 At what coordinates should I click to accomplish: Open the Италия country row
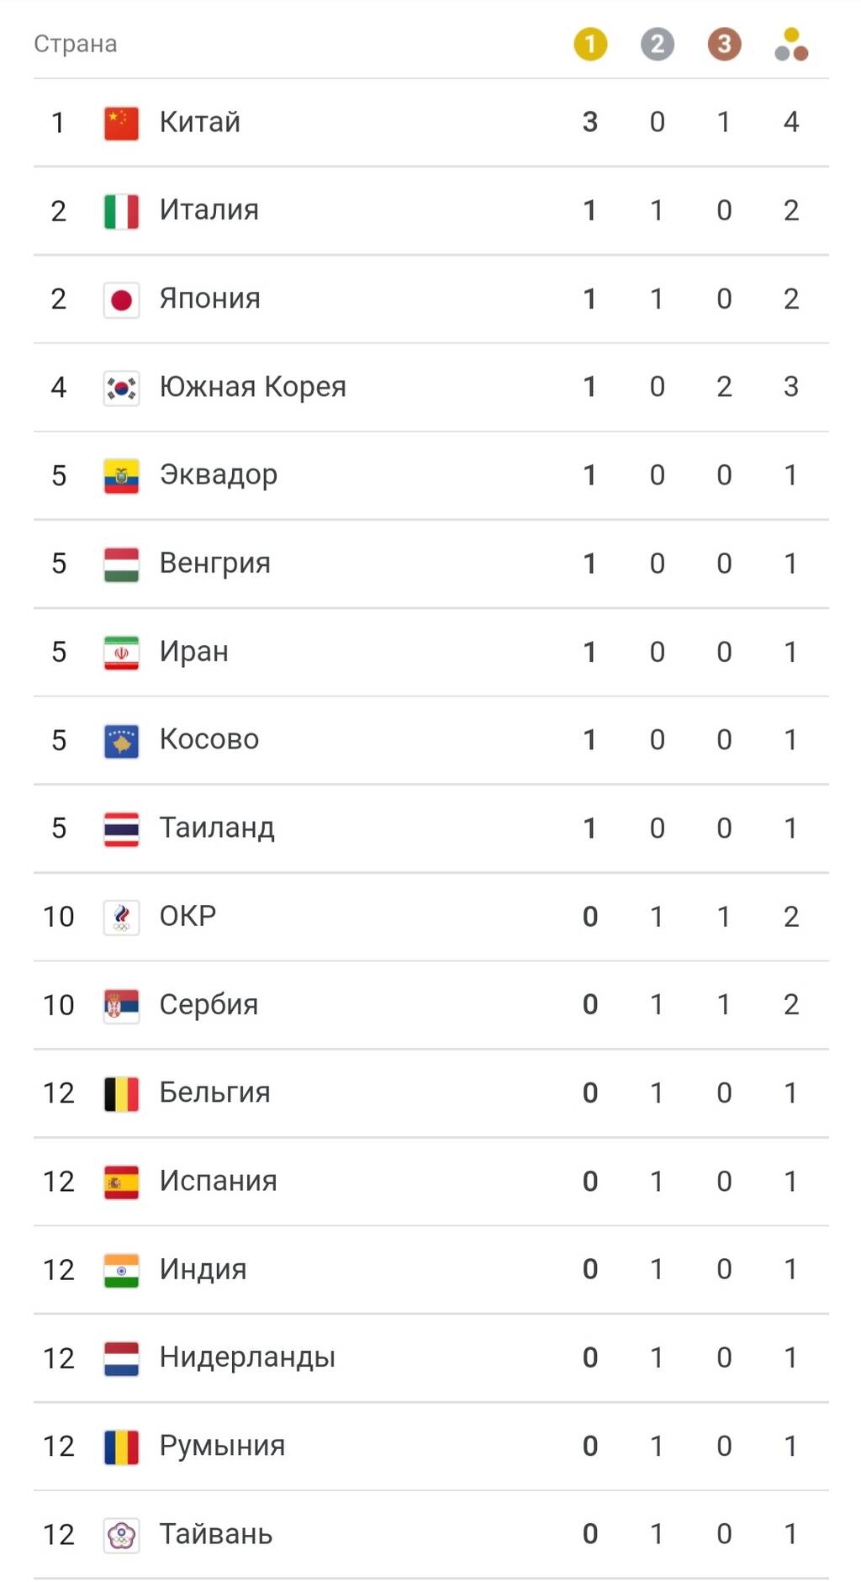point(430,211)
